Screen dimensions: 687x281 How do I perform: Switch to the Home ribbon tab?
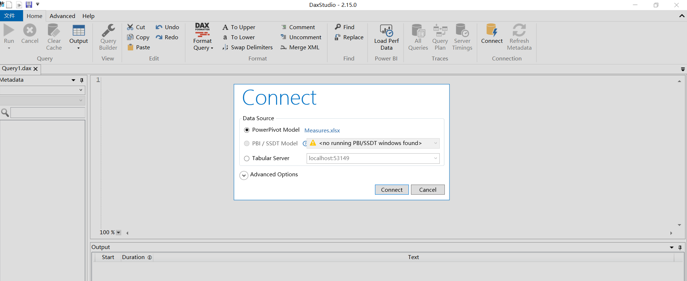point(34,16)
